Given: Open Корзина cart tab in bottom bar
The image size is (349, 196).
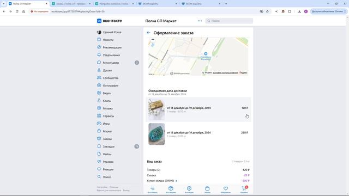Looking at the screenshot, I should (x=244, y=189).
